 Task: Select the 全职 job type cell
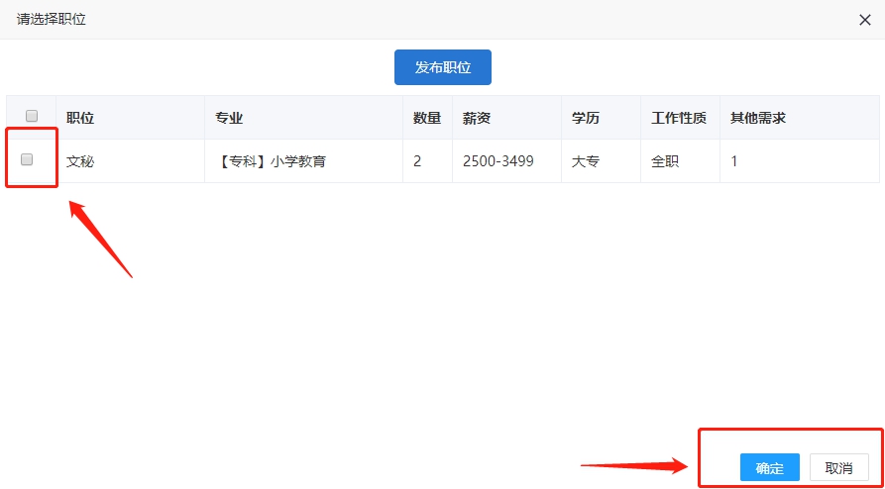point(664,160)
